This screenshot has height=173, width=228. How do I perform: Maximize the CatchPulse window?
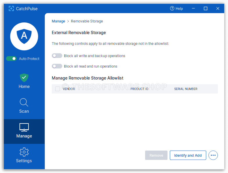205,8
